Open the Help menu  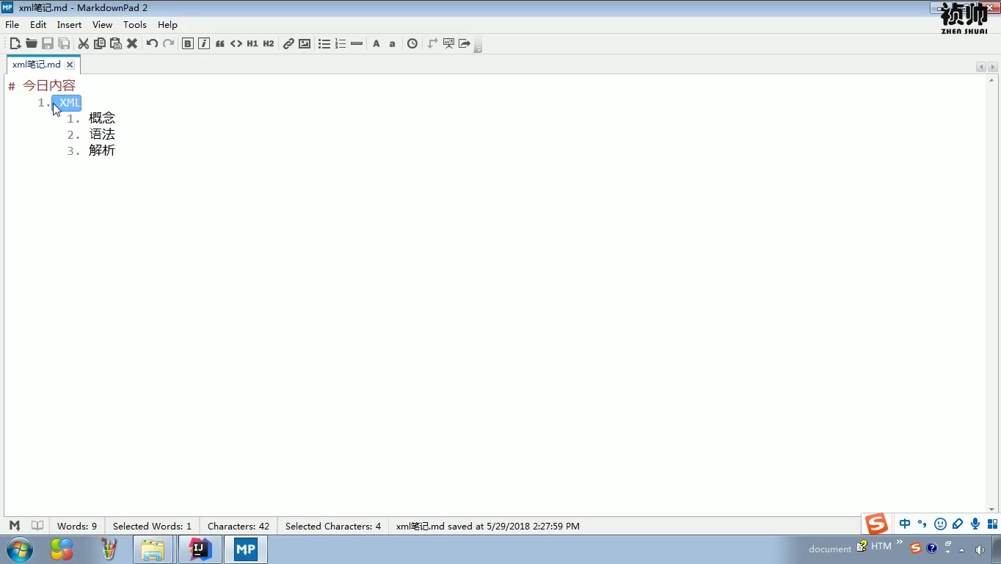click(x=167, y=24)
